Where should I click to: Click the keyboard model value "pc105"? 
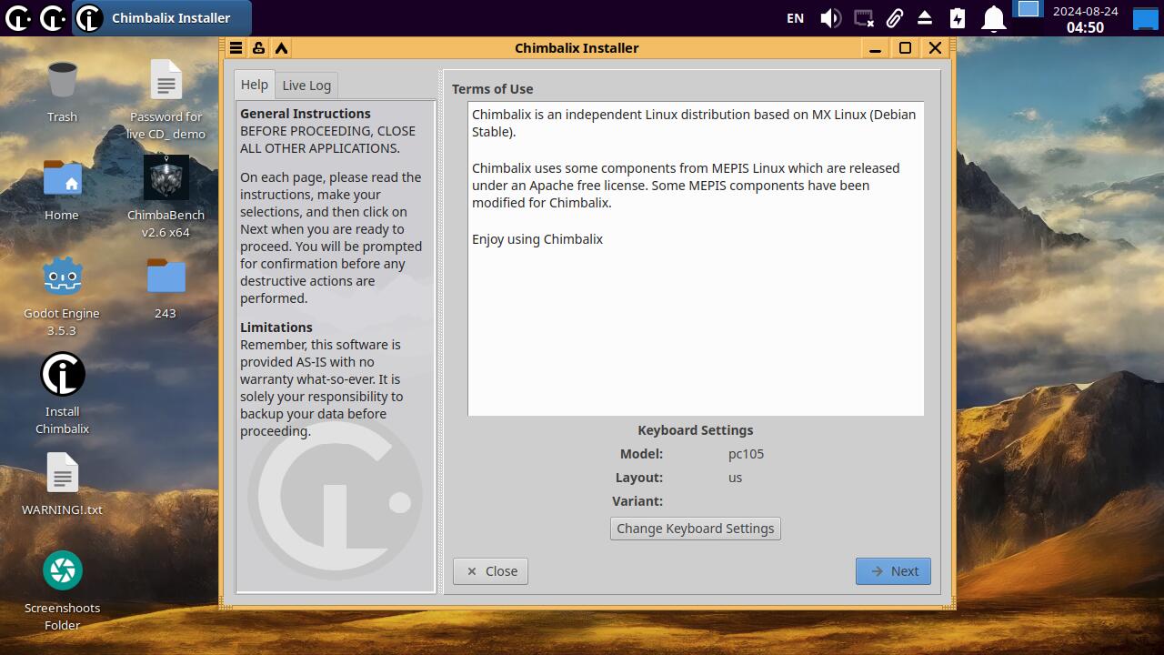click(x=747, y=454)
